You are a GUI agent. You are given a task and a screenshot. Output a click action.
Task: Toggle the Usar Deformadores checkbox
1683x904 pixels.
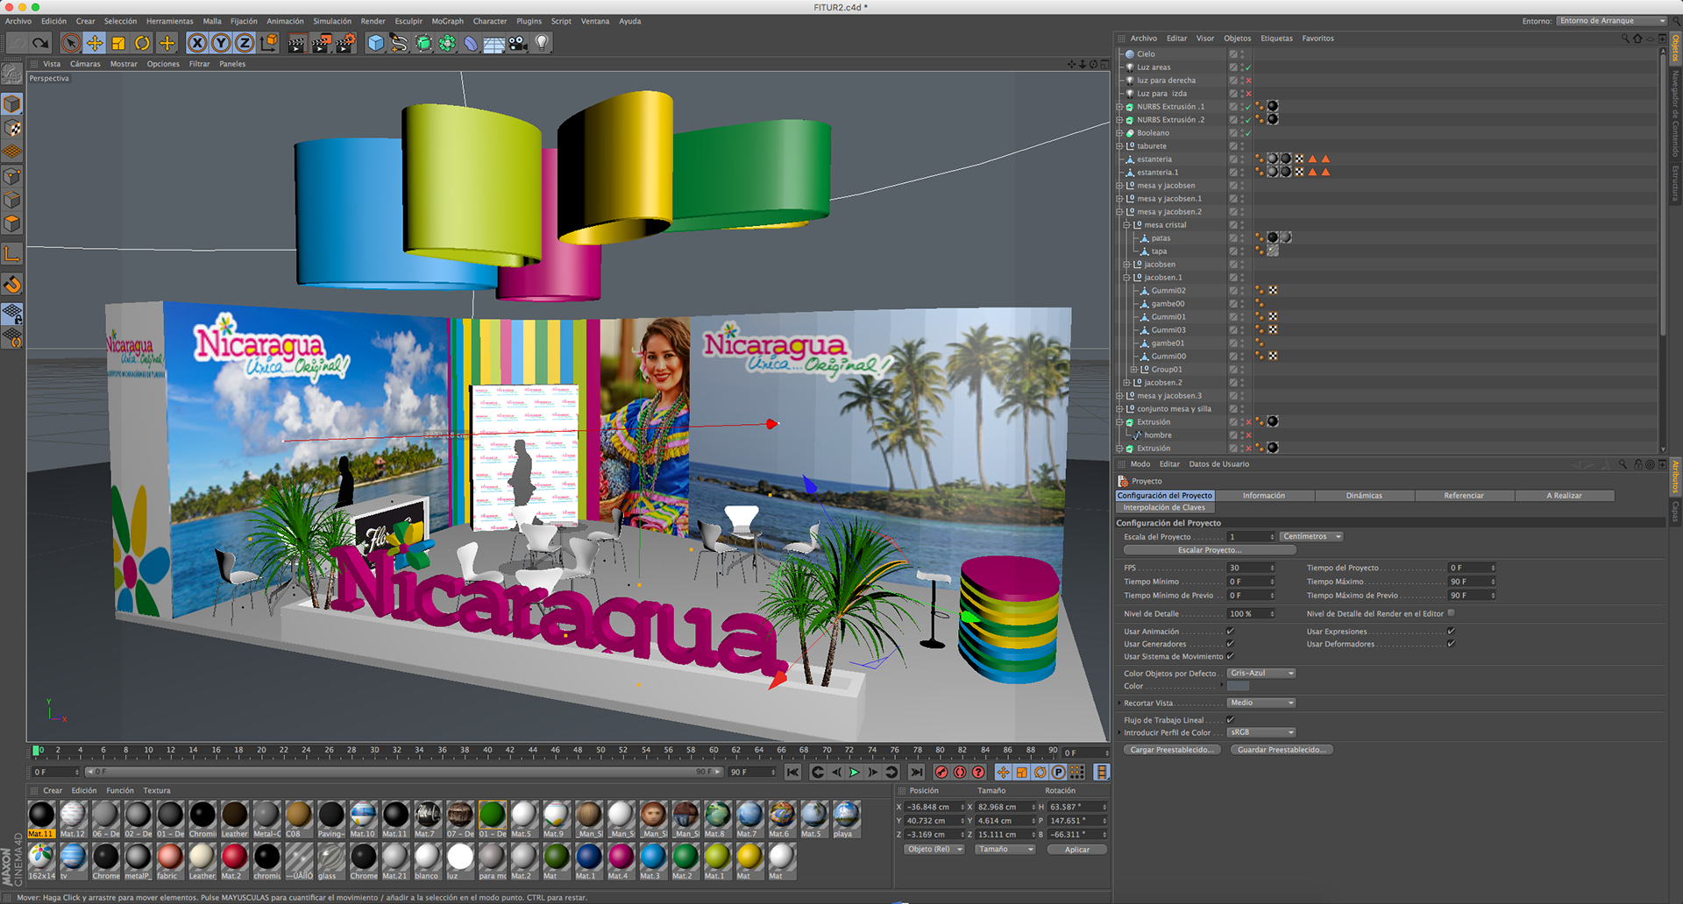coord(1451,644)
